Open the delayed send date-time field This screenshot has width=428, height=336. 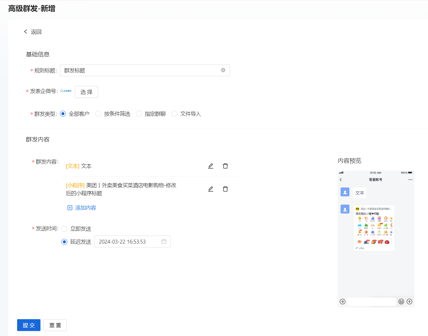coord(133,242)
